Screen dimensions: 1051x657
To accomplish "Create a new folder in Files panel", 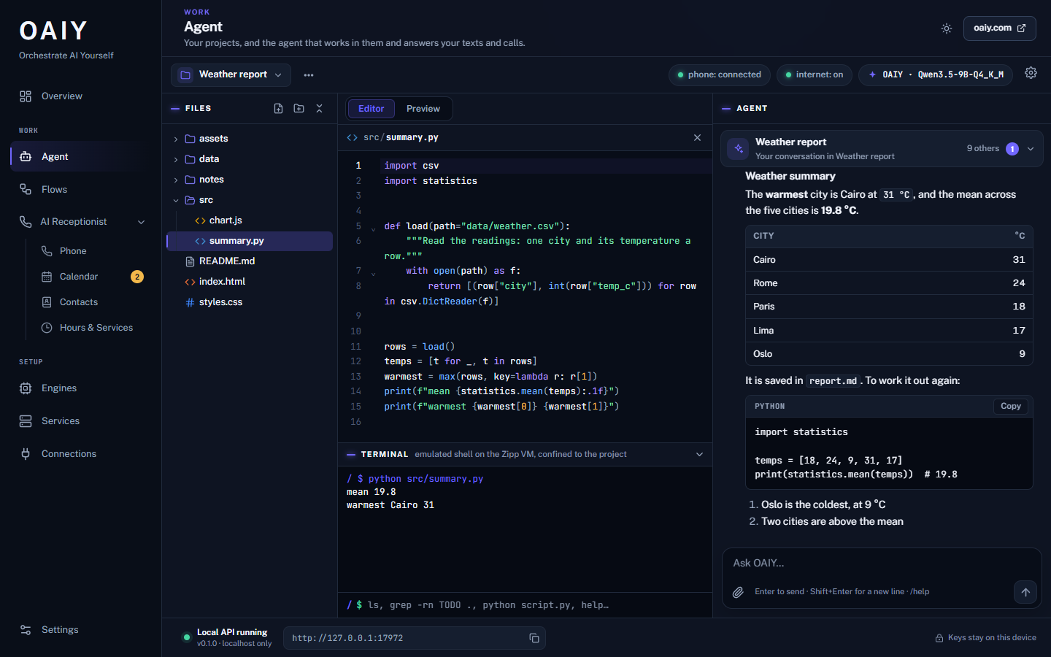I will point(299,108).
